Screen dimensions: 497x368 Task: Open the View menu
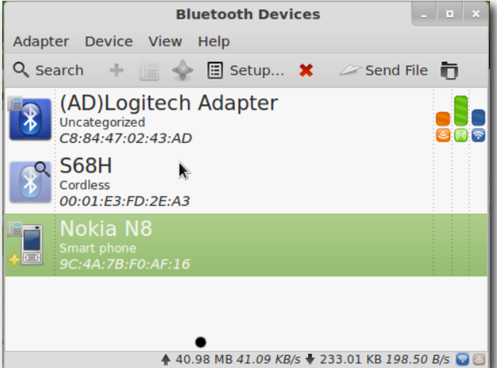165,42
